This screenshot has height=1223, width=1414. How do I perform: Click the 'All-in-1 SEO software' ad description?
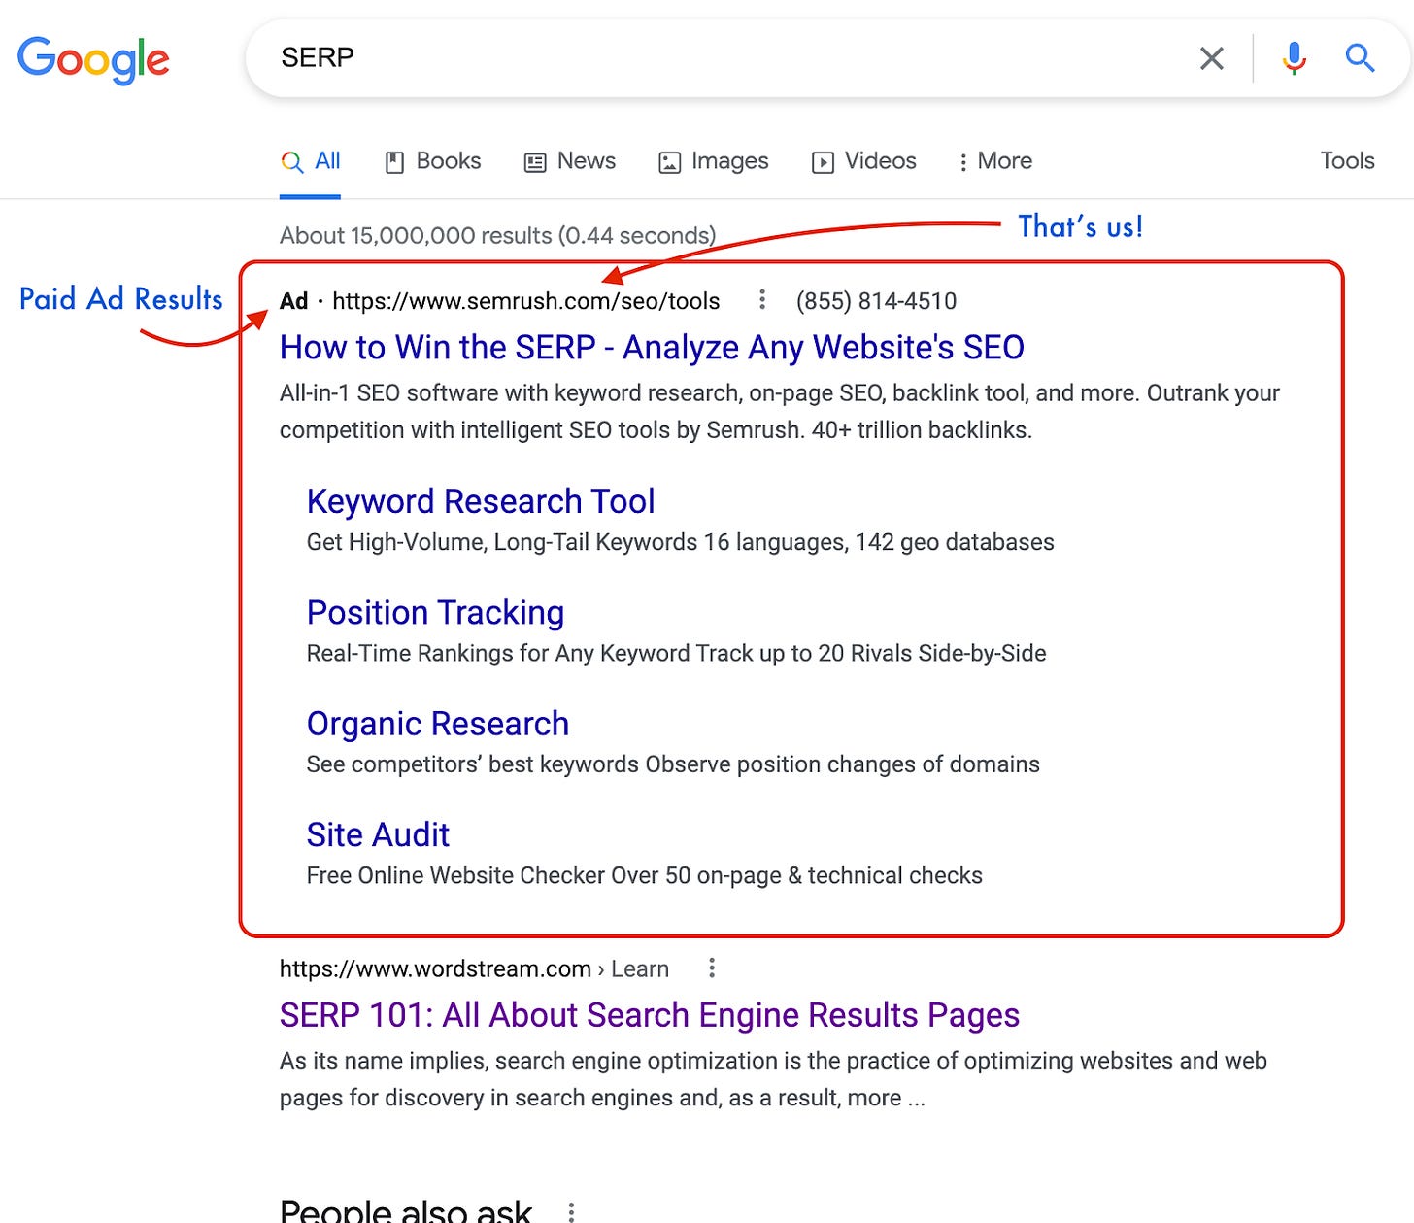tap(780, 412)
